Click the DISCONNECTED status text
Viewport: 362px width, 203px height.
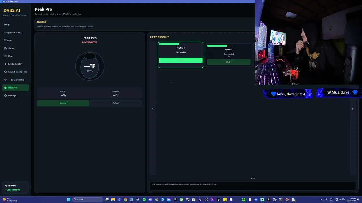89,42
